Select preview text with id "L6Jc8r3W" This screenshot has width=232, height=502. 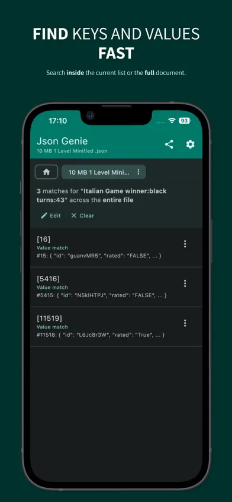coord(101,335)
